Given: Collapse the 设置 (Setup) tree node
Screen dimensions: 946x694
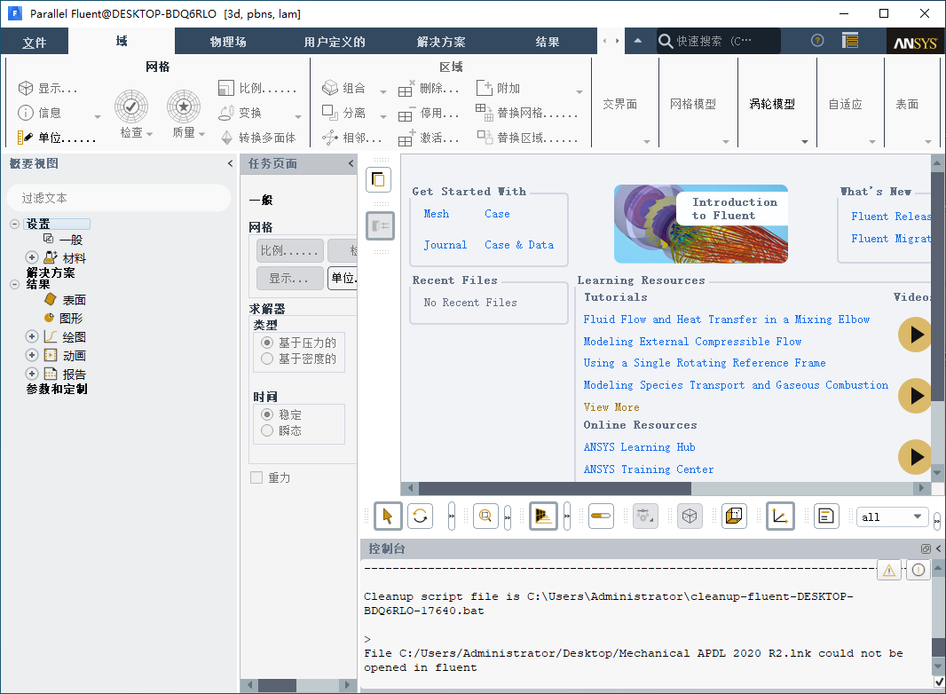Looking at the screenshot, I should pos(14,224).
